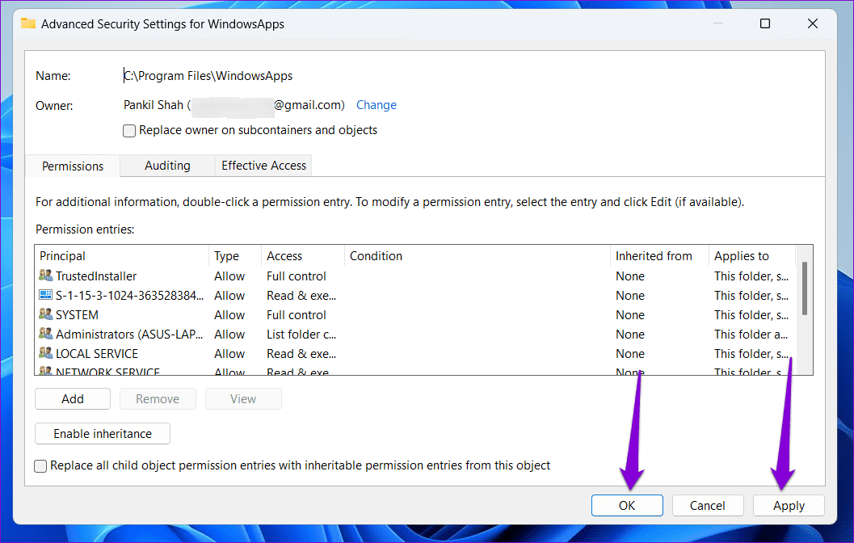The width and height of the screenshot is (854, 543).
Task: Click the Inherited from column header
Action: [x=659, y=256]
